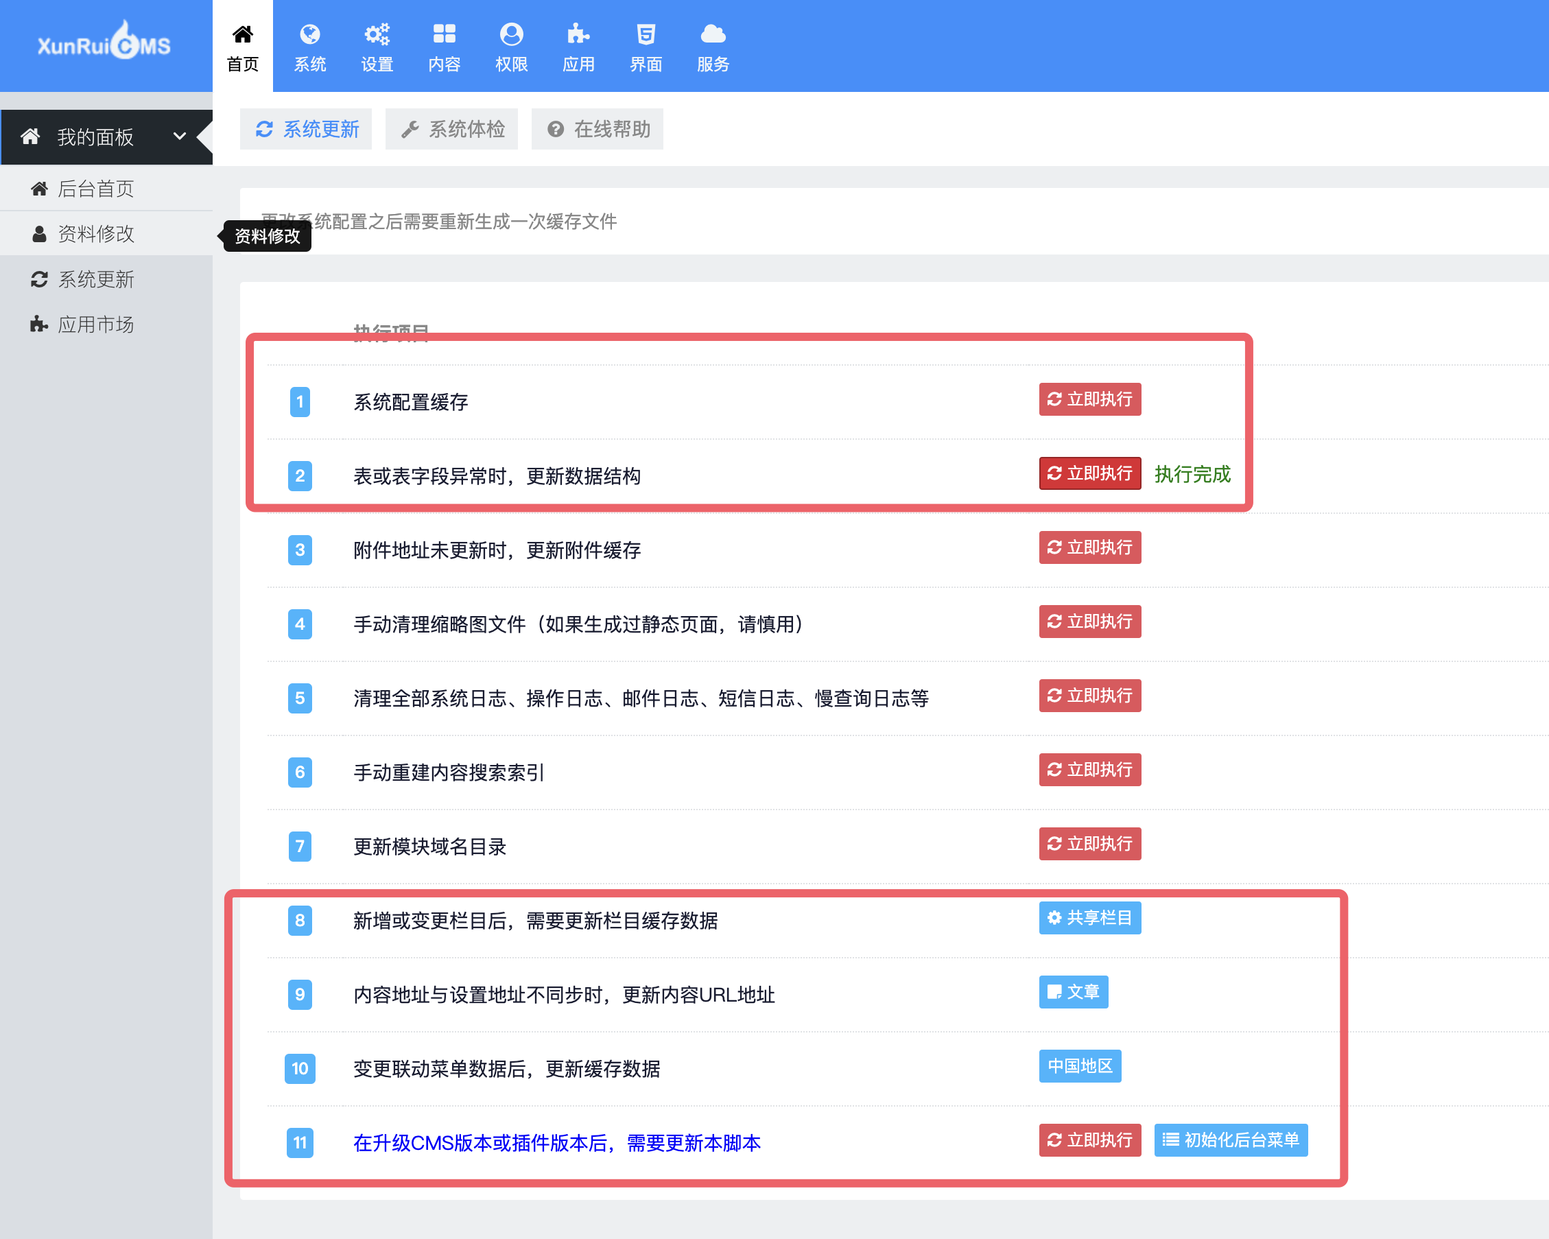Screen dimensions: 1549x1239
Task: Open the 内容 grid menu
Action: point(444,47)
